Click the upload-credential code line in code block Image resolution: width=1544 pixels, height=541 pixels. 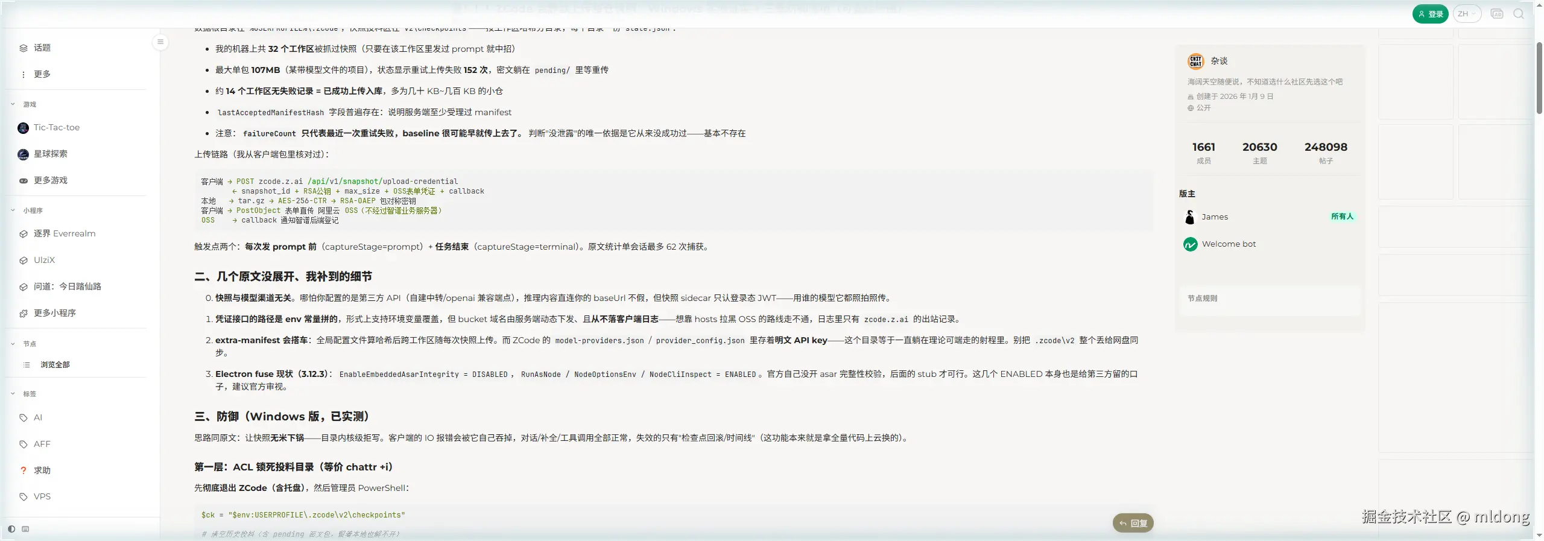pyautogui.click(x=329, y=182)
